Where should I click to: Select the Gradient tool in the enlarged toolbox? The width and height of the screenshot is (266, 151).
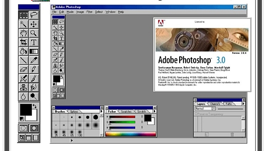point(34,51)
